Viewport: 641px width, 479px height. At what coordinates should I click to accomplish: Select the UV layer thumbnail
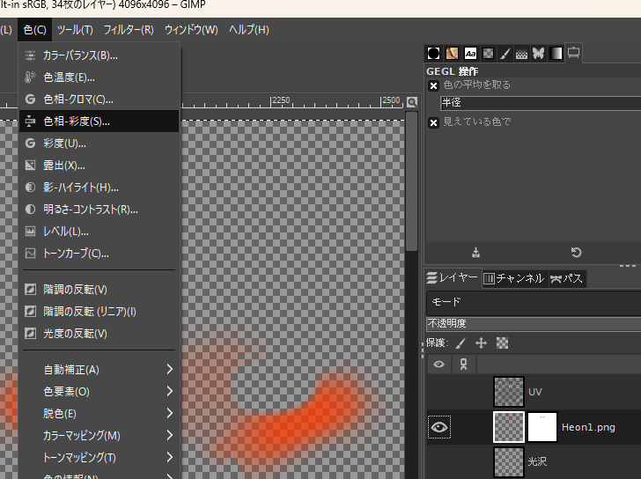click(509, 392)
